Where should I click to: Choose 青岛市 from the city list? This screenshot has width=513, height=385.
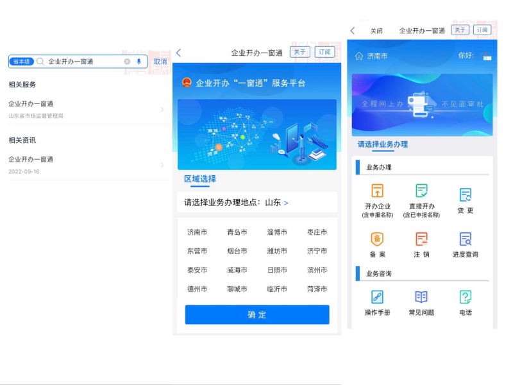point(237,232)
